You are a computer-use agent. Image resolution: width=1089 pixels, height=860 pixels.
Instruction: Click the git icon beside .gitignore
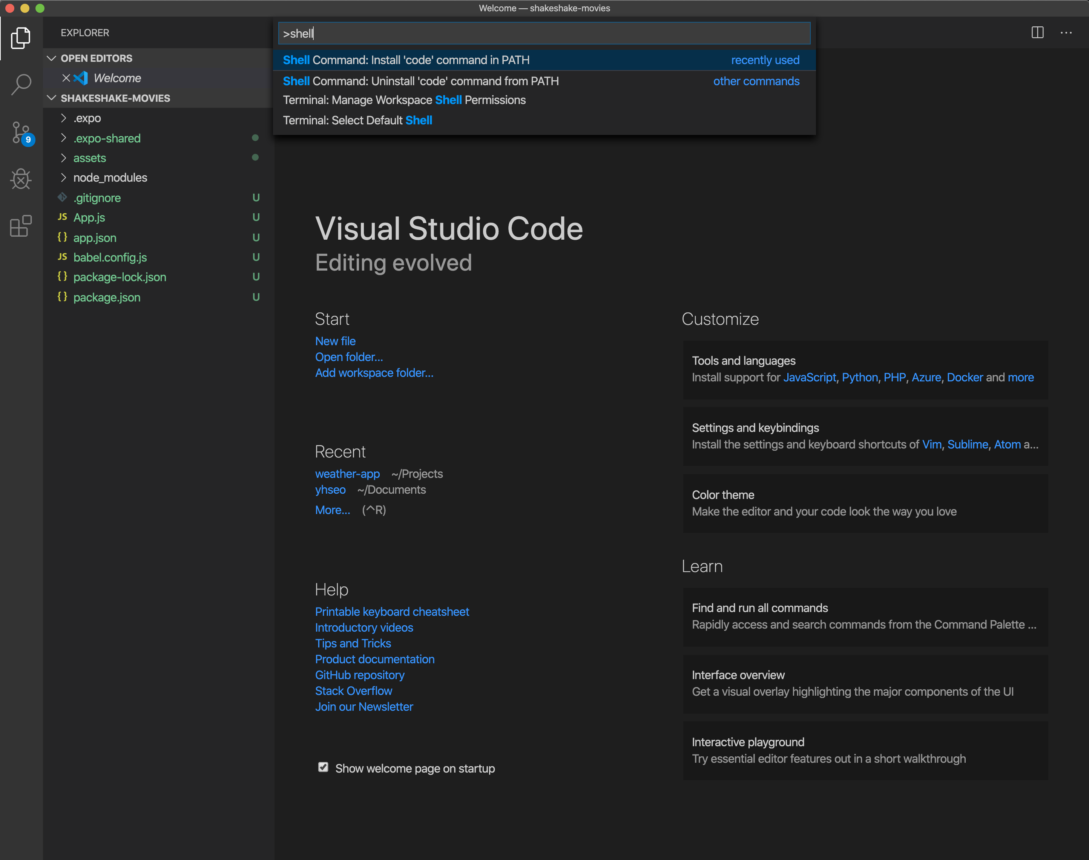(x=63, y=197)
